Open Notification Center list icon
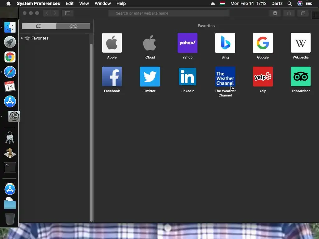Image resolution: width=319 pixels, height=239 pixels. [x=309, y=3]
